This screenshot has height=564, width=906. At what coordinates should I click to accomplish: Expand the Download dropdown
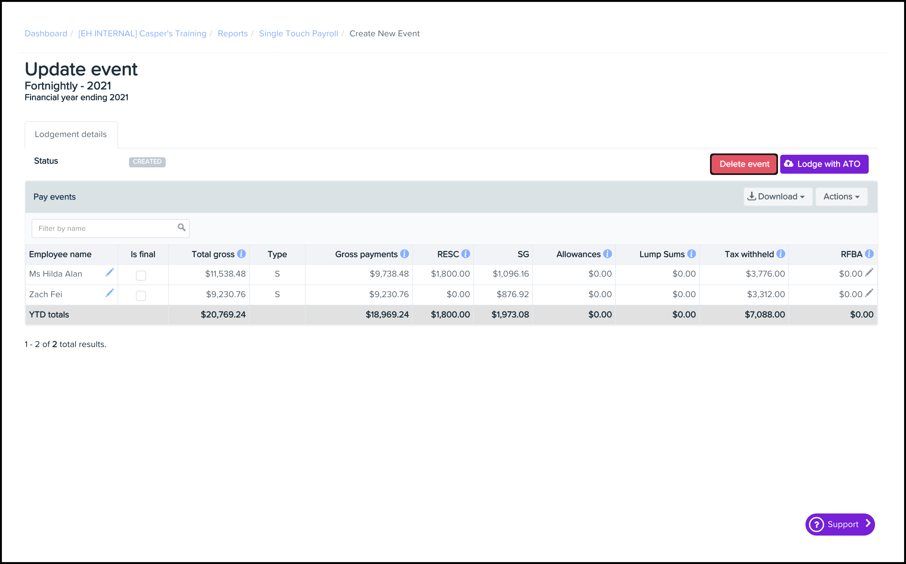(778, 197)
